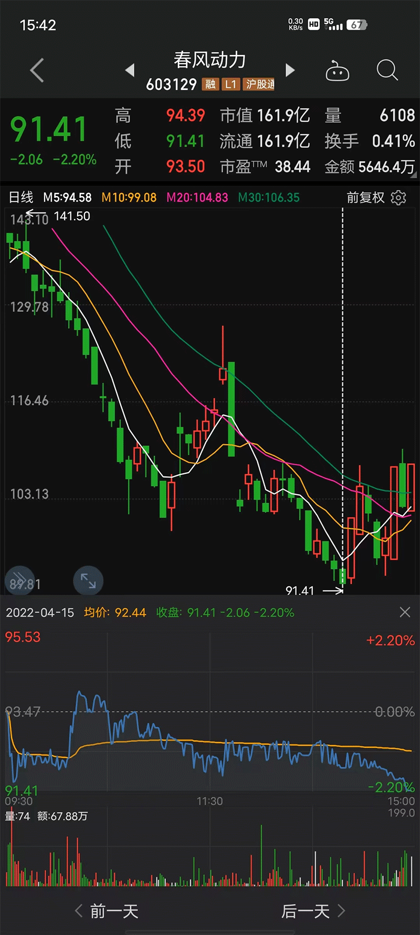Tap stock code 603129

(x=171, y=84)
